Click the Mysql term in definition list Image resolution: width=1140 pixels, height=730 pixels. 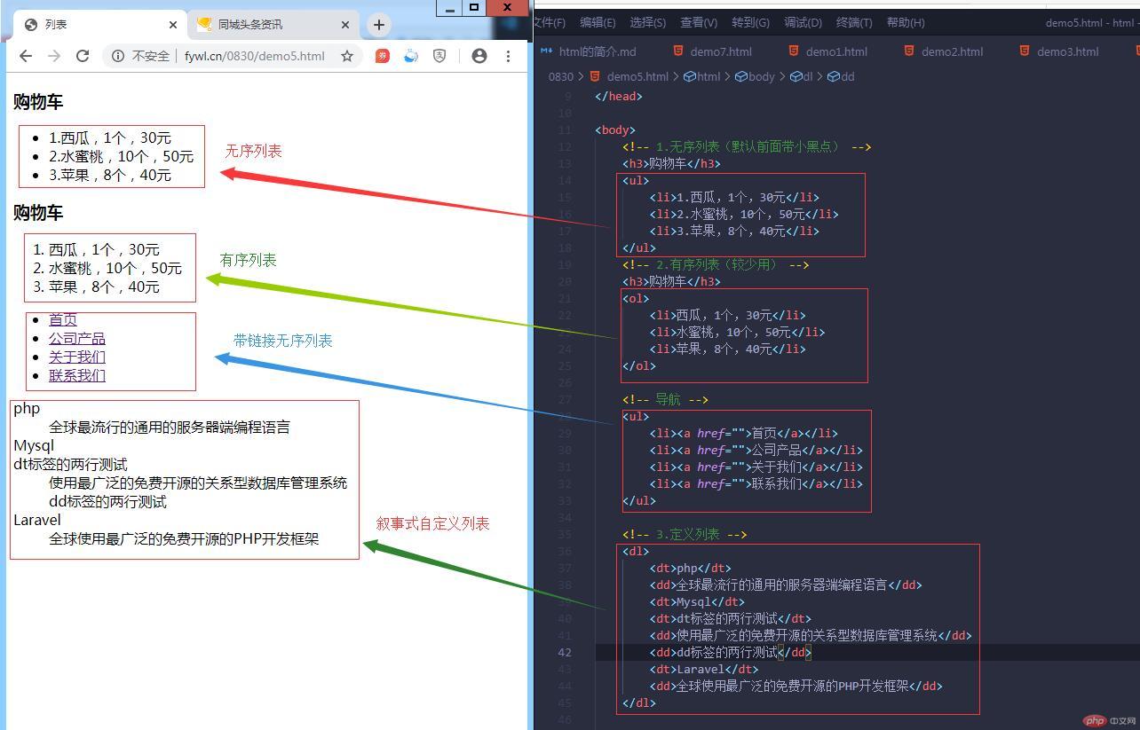pyautogui.click(x=34, y=446)
